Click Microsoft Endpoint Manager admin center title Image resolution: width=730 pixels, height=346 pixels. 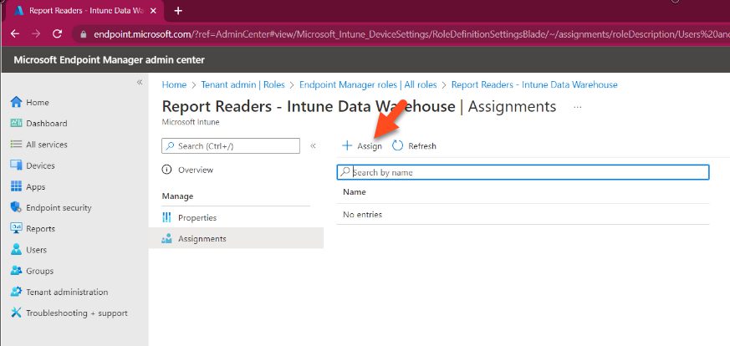109,60
